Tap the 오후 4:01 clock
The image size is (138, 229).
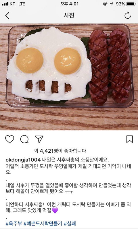click(x=69, y=4)
